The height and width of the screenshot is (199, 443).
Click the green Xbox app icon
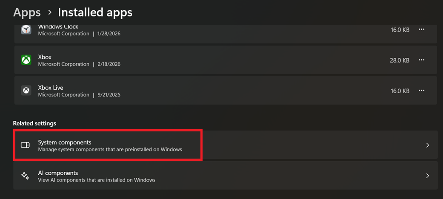click(26, 60)
